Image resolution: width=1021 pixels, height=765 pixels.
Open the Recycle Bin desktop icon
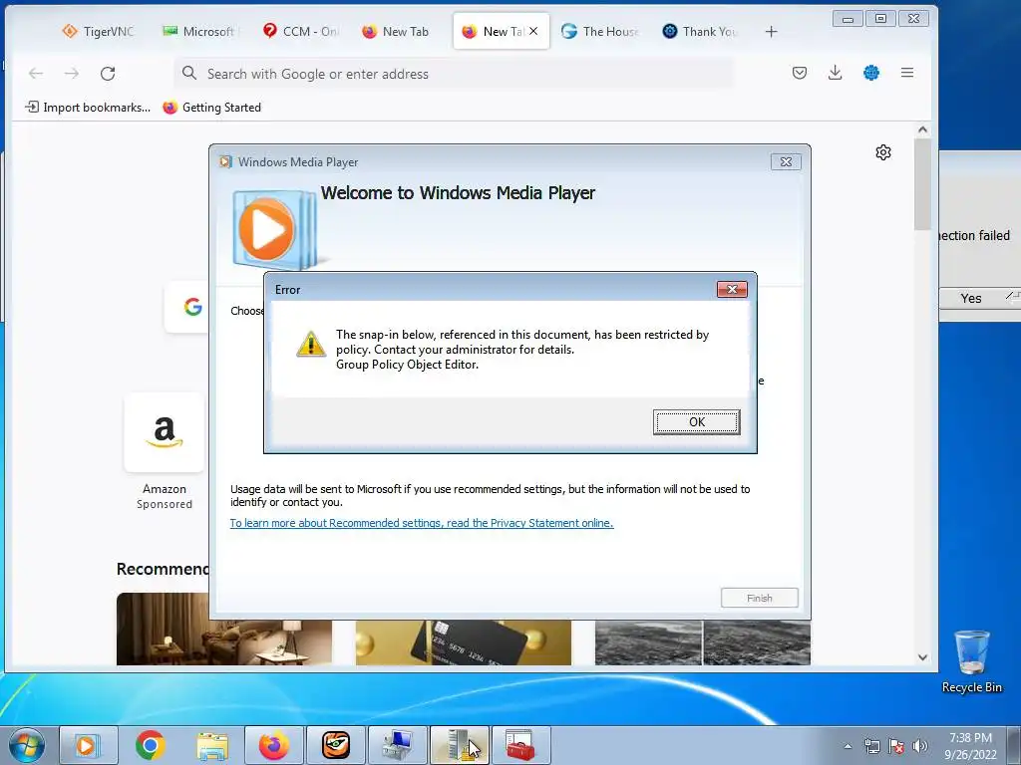pos(971,661)
